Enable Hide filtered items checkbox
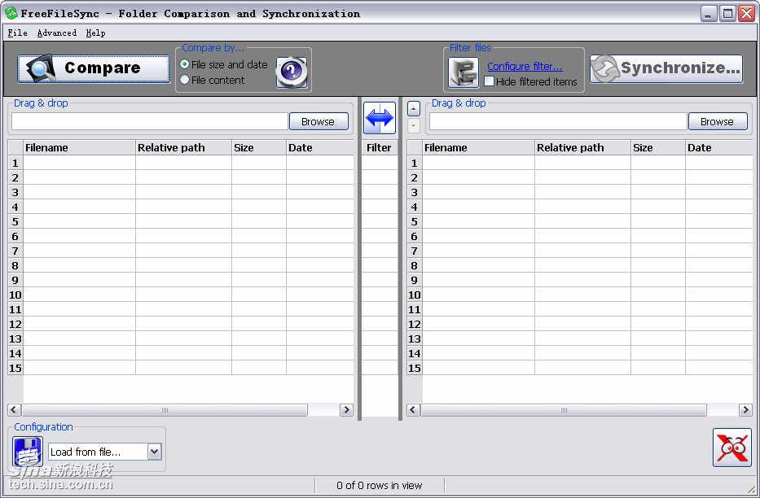 [489, 81]
